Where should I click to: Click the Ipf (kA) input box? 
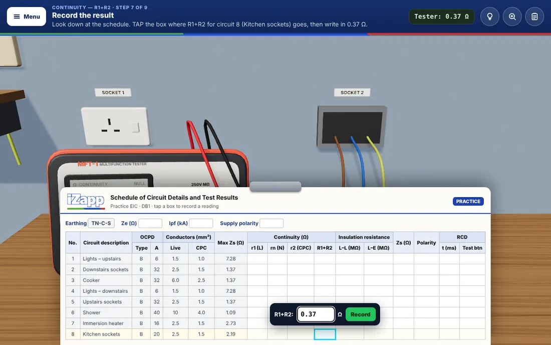[201, 223]
